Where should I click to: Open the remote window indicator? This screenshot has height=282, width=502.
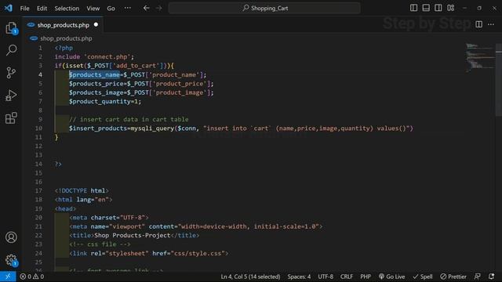point(8,277)
